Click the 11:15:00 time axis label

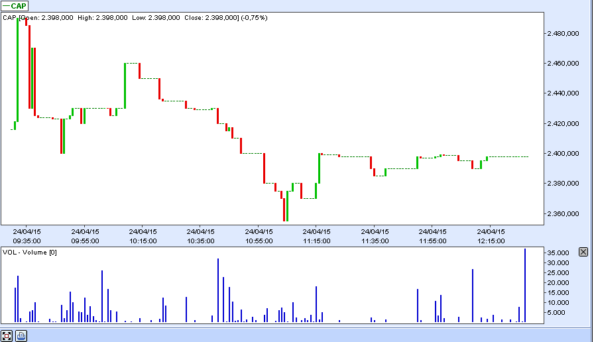(x=317, y=241)
